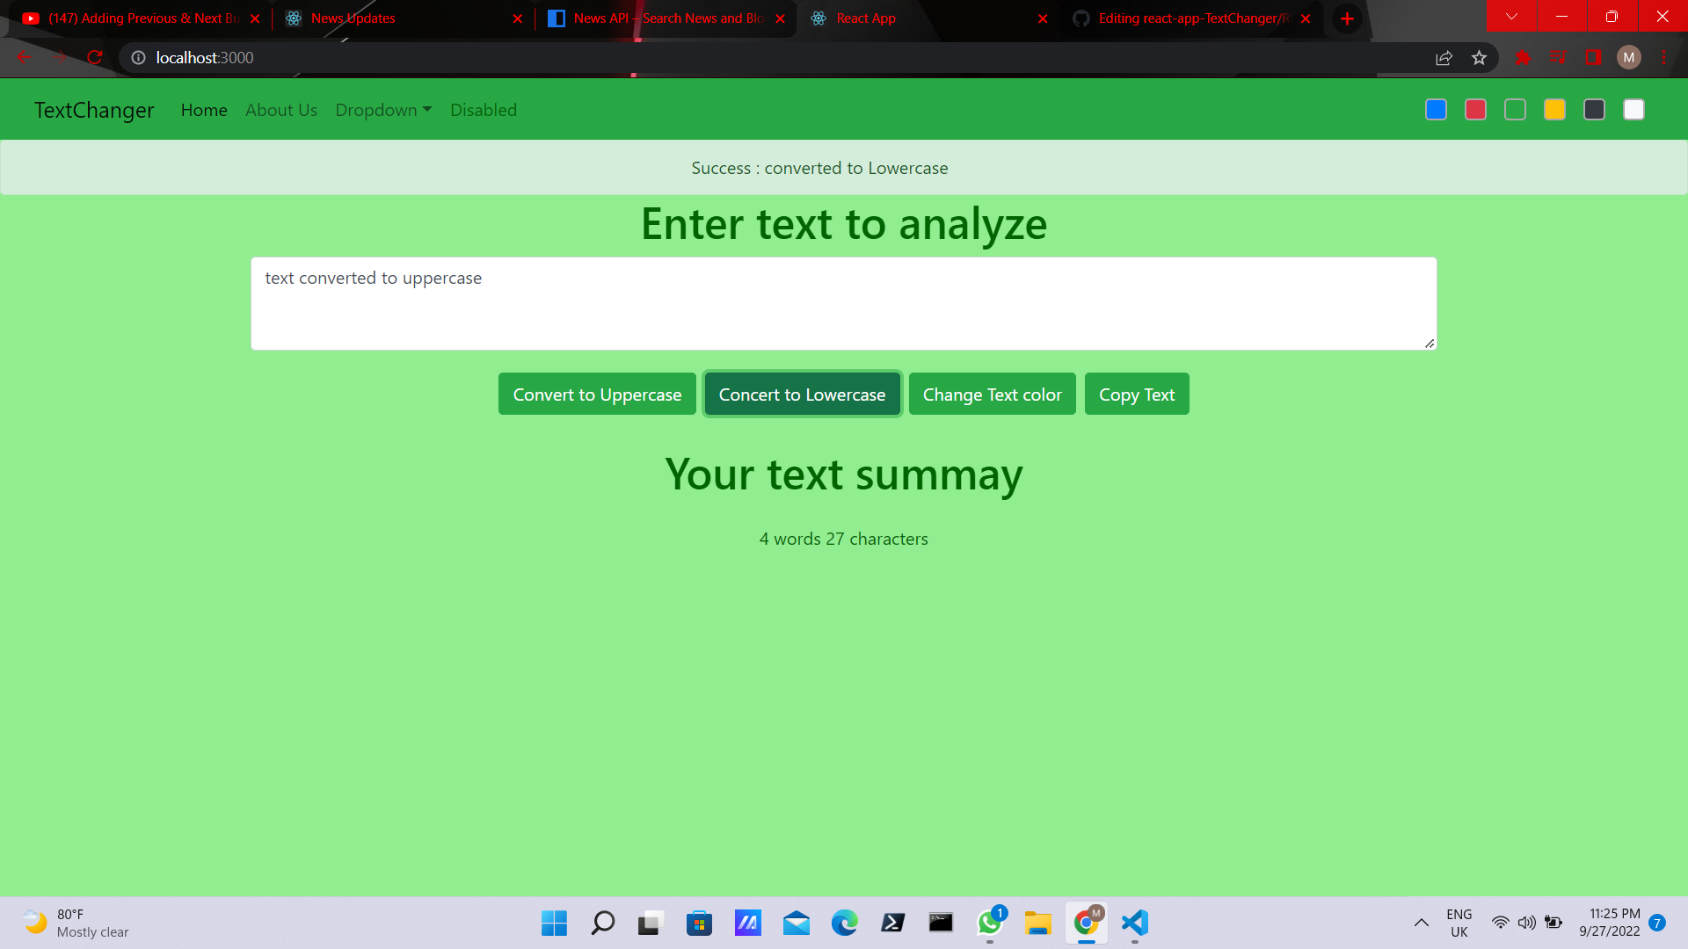Open the Chrome profile avatar M
The width and height of the screenshot is (1688, 949).
1629,58
